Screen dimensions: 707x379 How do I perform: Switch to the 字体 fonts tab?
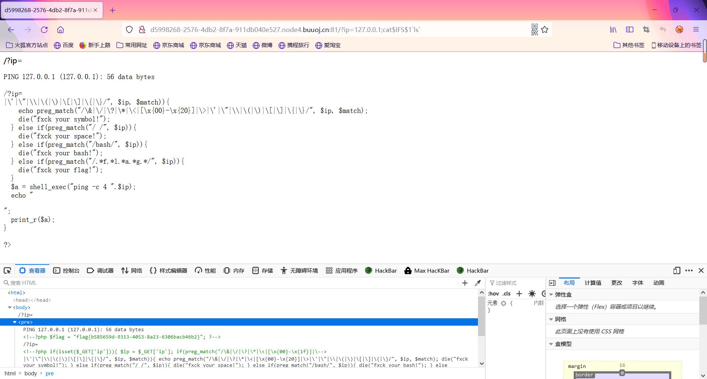(x=638, y=283)
